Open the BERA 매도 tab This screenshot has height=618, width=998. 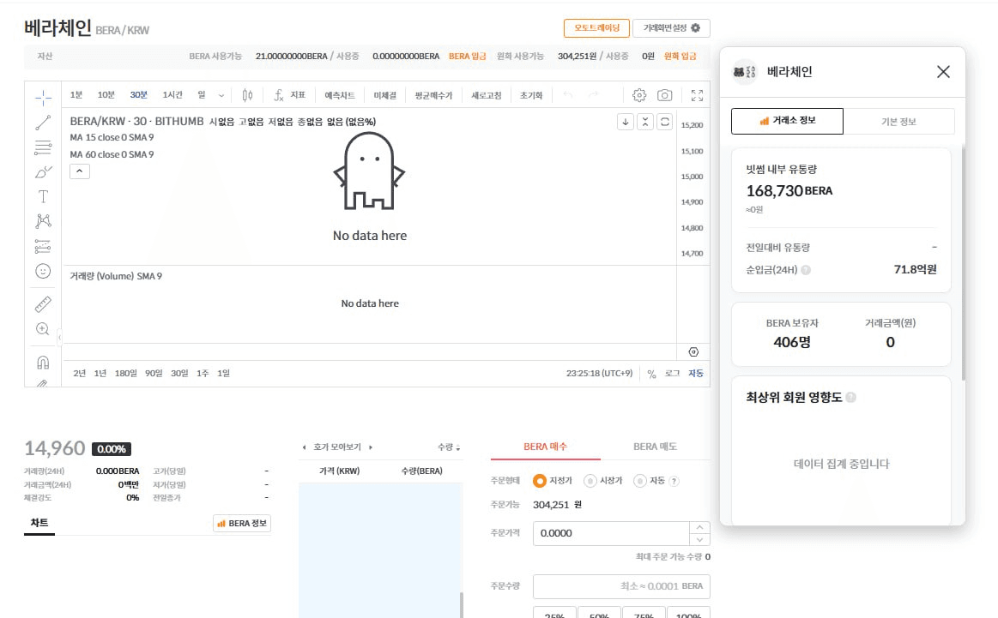655,447
